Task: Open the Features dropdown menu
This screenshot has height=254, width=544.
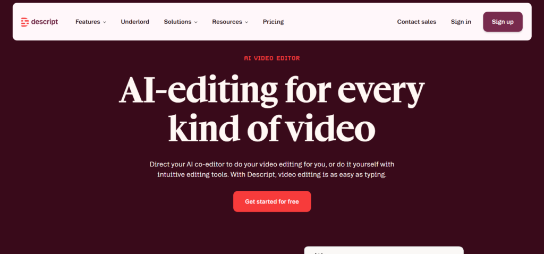Action: tap(91, 22)
